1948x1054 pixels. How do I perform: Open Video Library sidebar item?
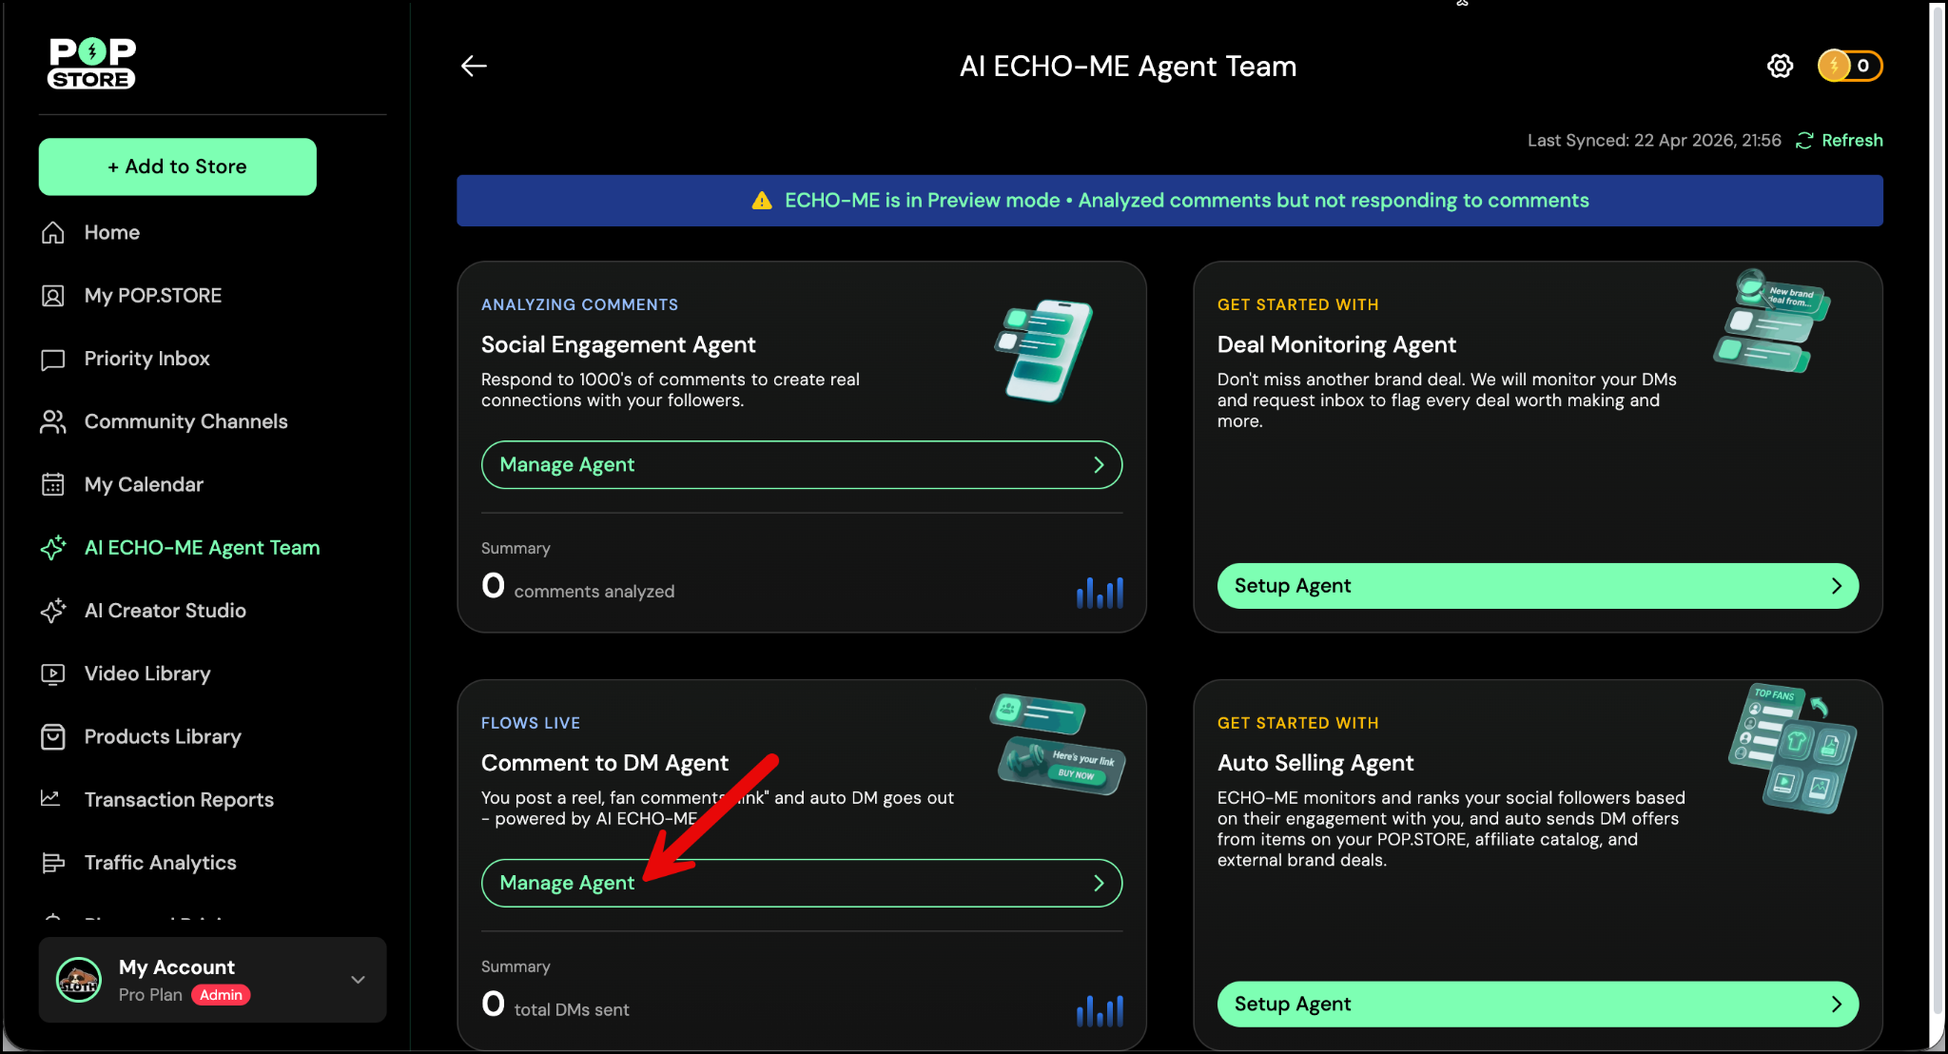(147, 673)
